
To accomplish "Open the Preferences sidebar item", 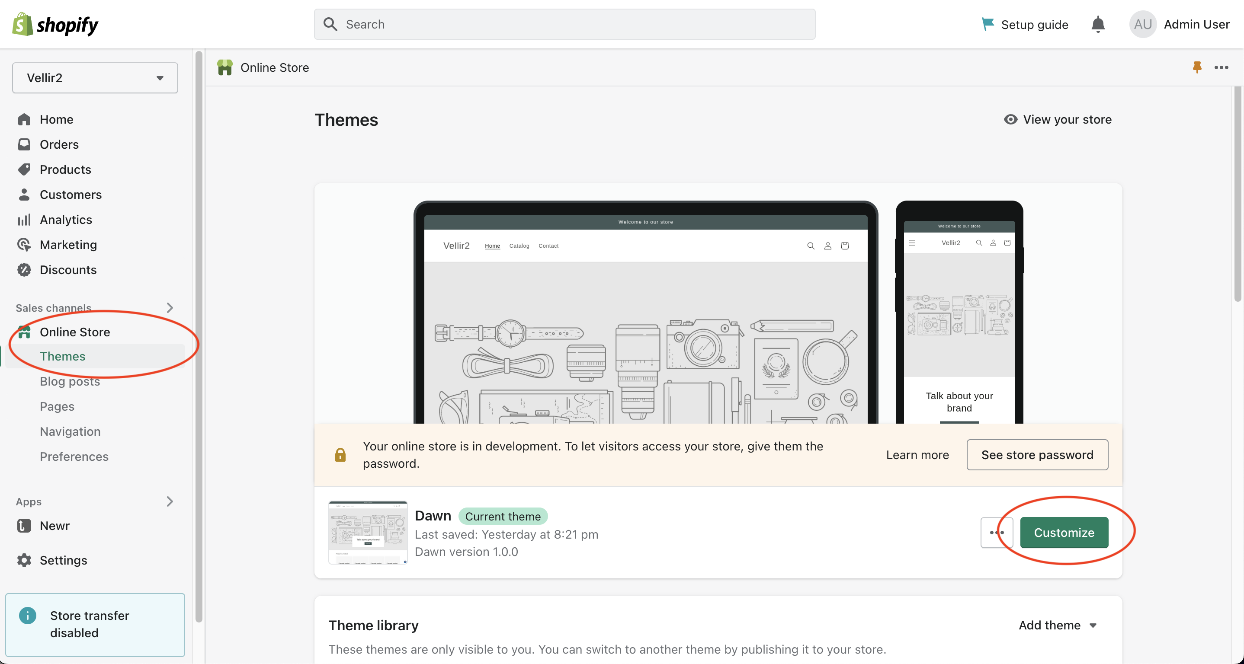I will click(x=74, y=456).
